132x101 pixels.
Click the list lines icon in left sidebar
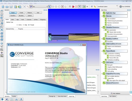pyautogui.click(x=2, y=50)
